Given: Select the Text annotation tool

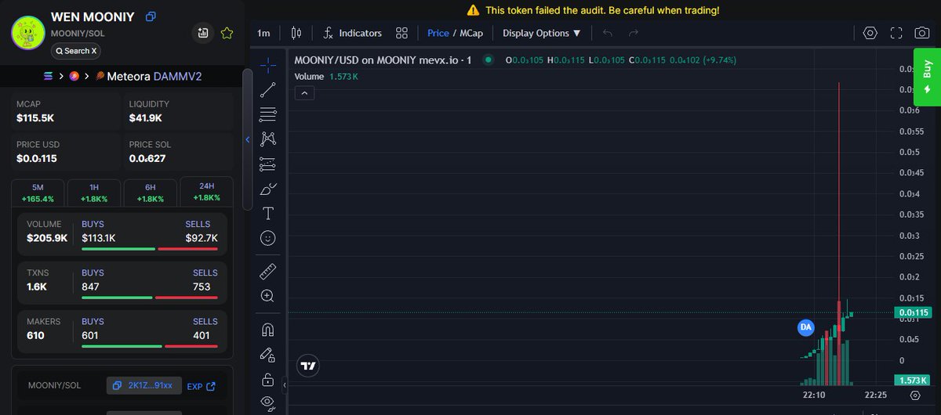Looking at the screenshot, I should pyautogui.click(x=268, y=213).
